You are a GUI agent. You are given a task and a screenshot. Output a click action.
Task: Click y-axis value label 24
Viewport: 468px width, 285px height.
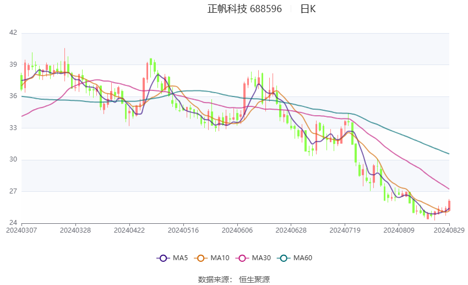[13, 223]
